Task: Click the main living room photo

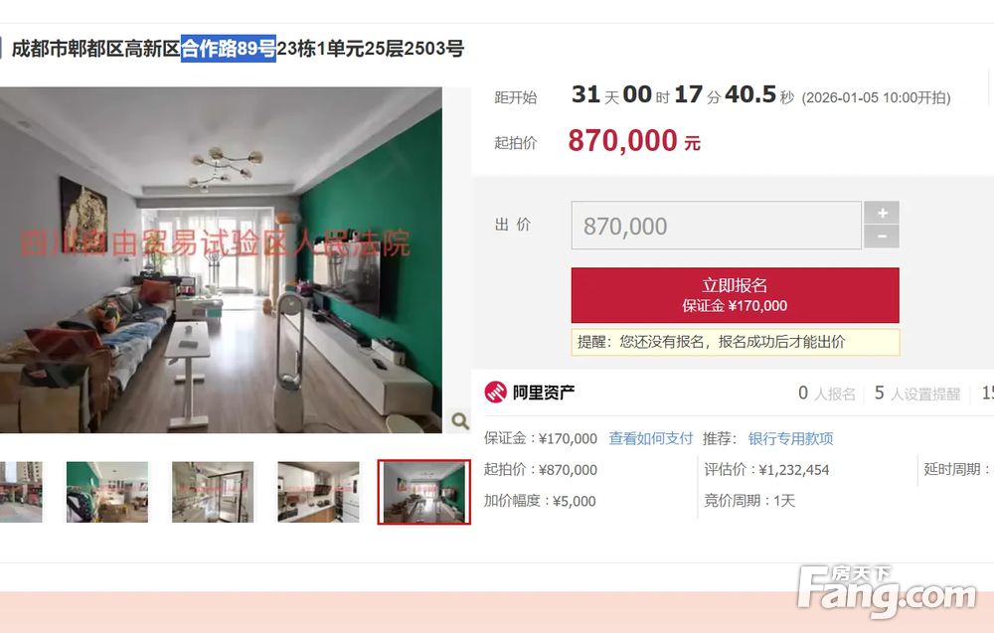Action: pyautogui.click(x=221, y=259)
